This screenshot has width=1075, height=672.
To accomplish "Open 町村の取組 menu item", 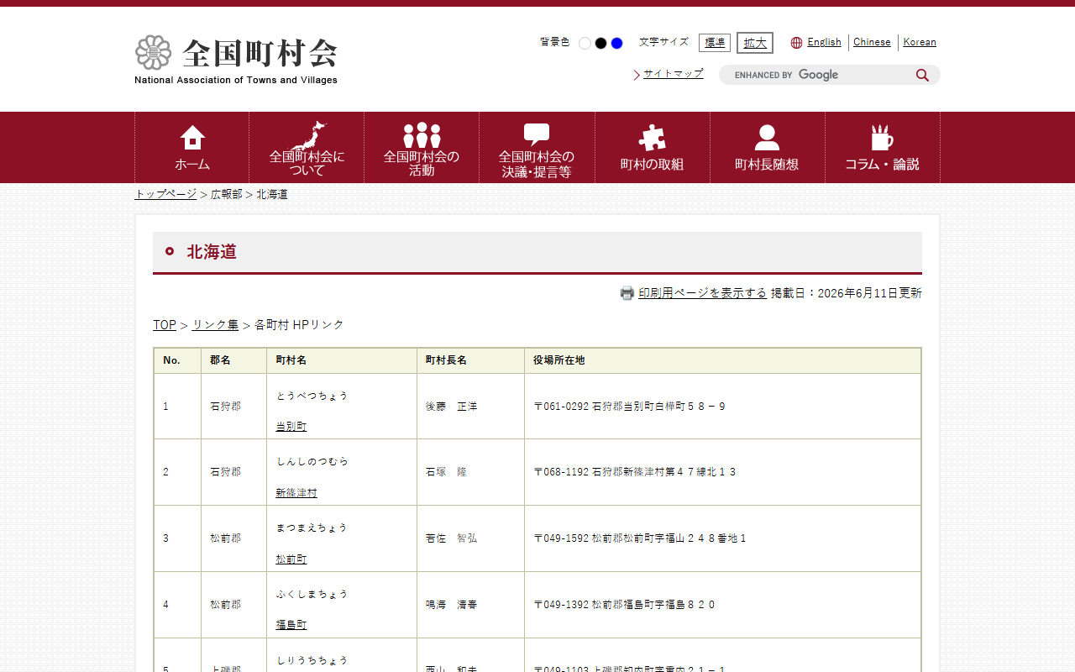I will (x=652, y=148).
